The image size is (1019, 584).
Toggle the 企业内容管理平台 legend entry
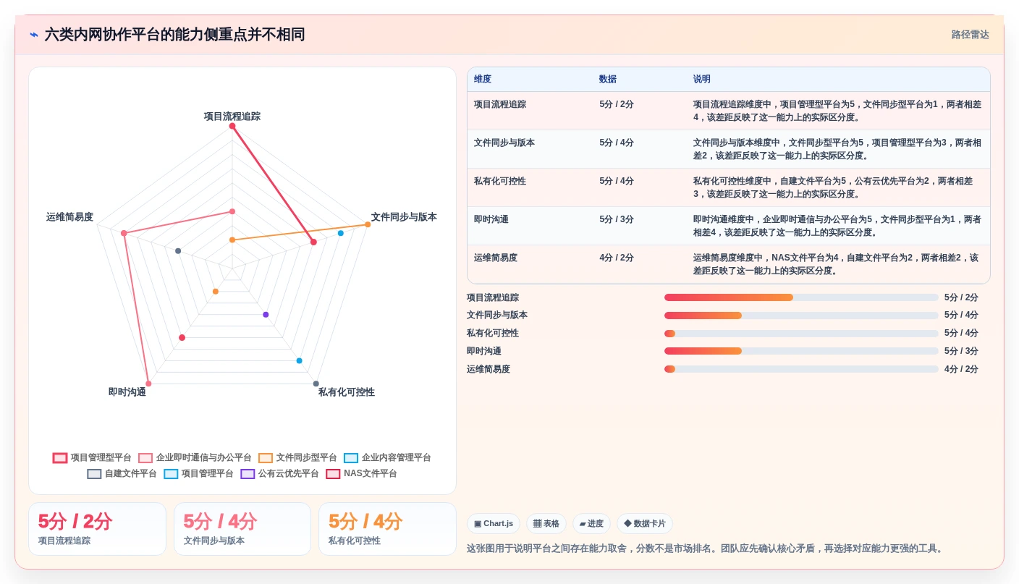(387, 458)
